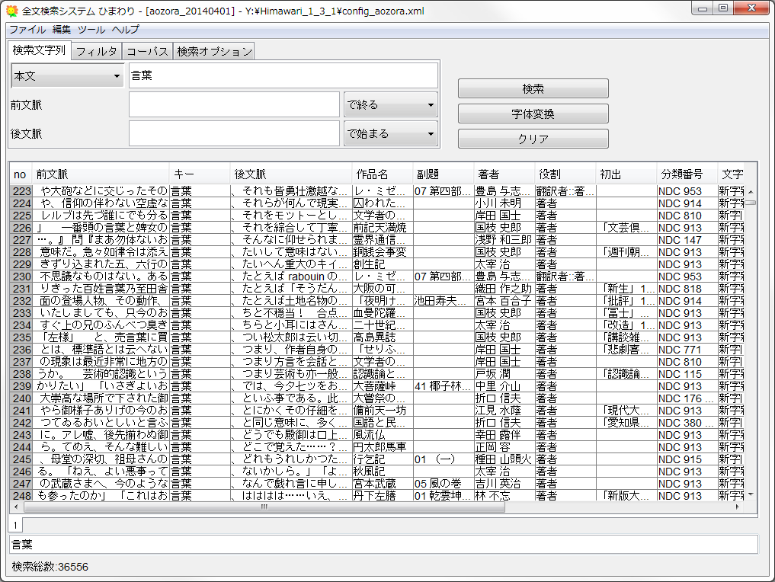Screen dimensions: 775x582
Task: Select result row number 239
Action: click(21, 386)
